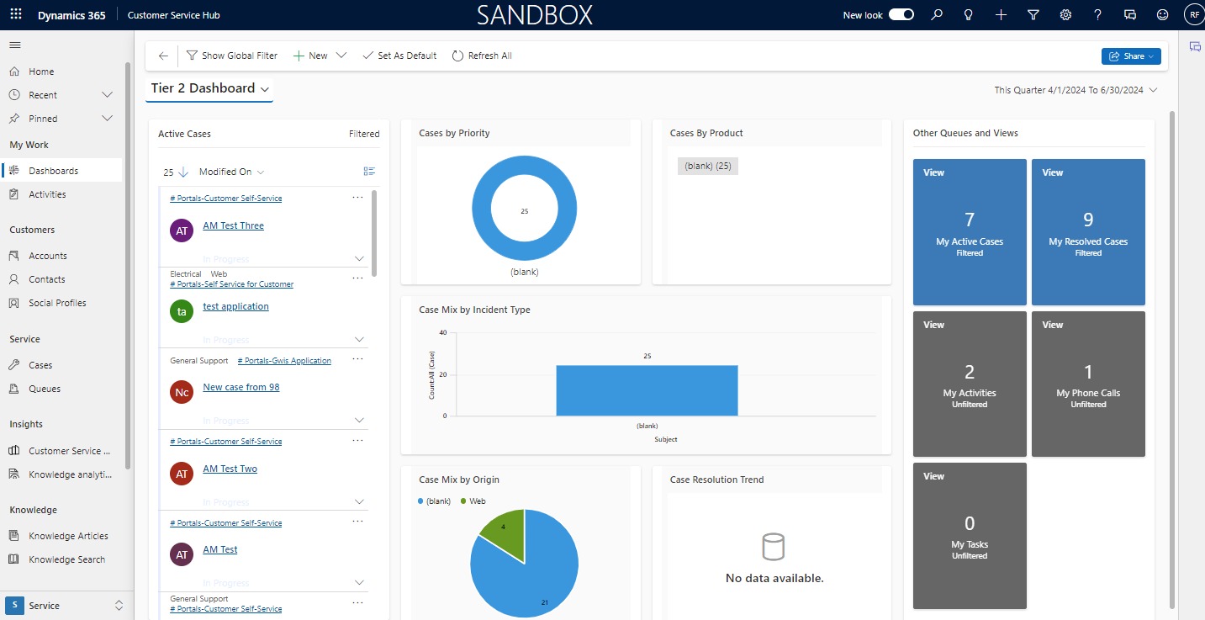Open Queues in the sidebar
The width and height of the screenshot is (1205, 620).
click(44, 388)
